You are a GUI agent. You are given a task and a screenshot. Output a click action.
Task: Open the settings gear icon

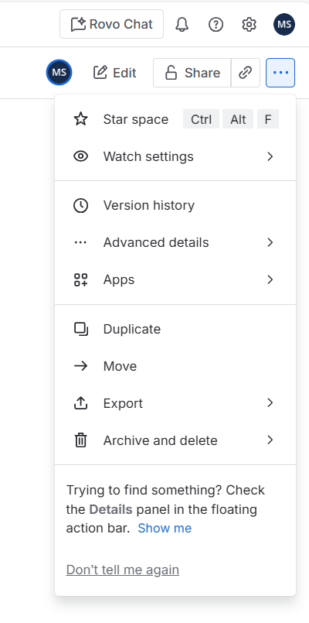[x=249, y=25]
